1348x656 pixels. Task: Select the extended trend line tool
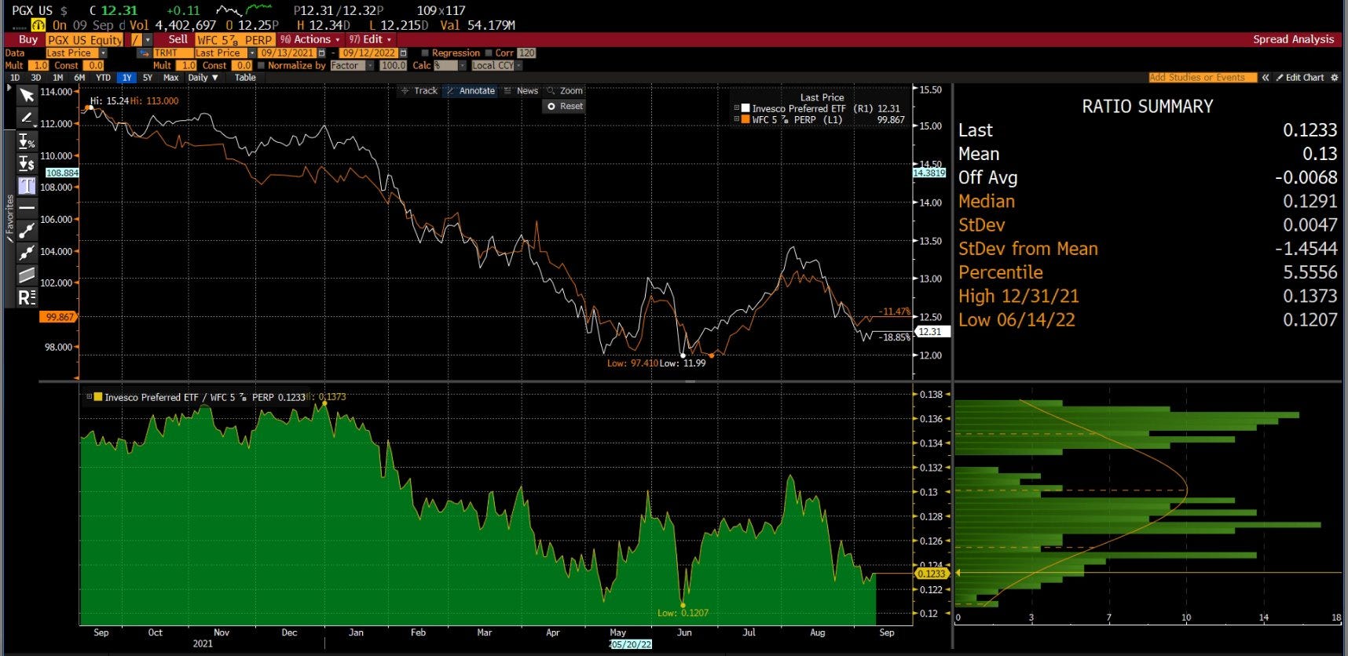point(27,253)
